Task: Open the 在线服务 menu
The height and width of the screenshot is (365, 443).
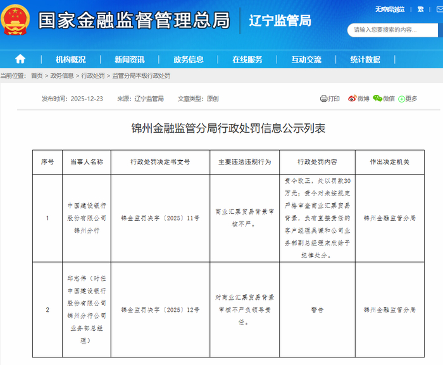Action: (247, 59)
